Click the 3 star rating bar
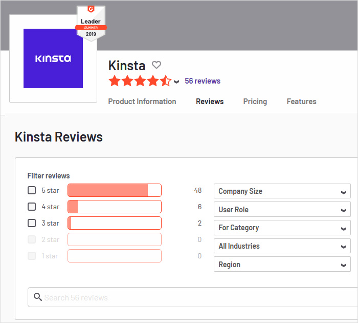 point(115,223)
